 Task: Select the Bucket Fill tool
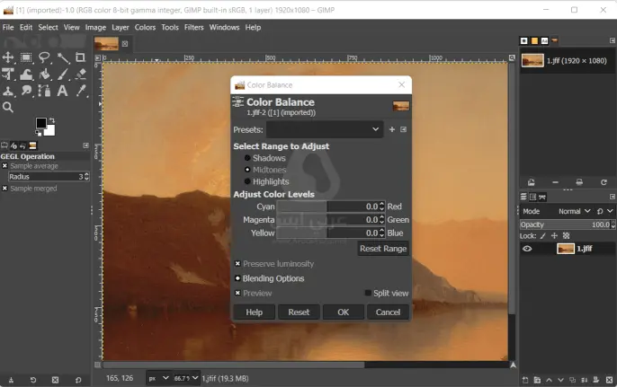[x=44, y=74]
